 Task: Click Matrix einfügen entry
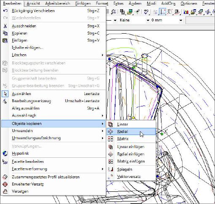(131, 161)
